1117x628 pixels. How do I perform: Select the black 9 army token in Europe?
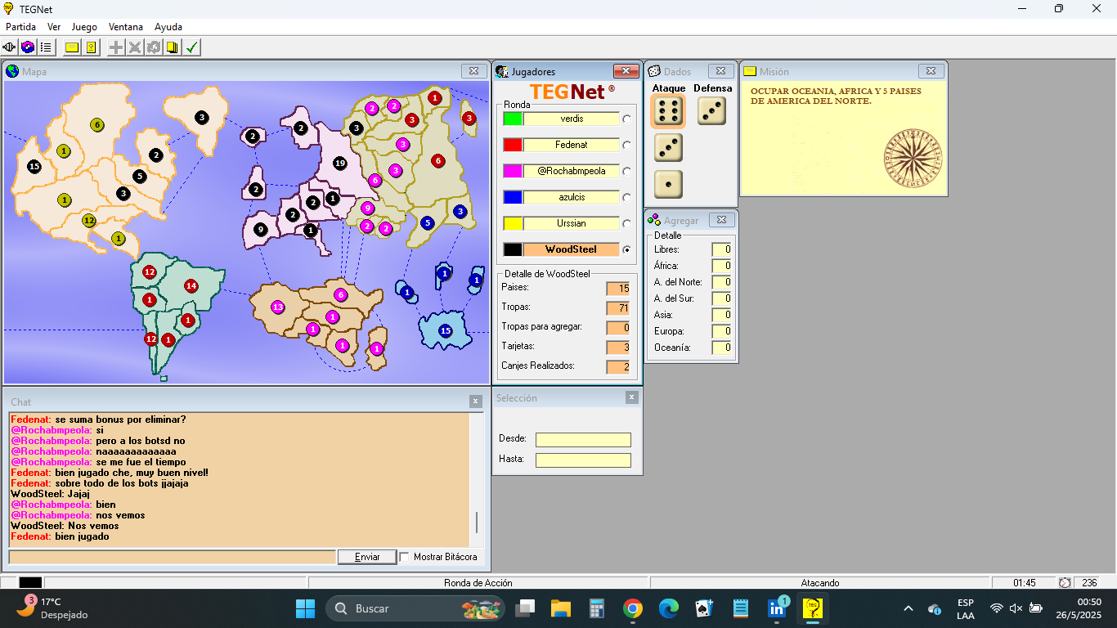tap(261, 230)
